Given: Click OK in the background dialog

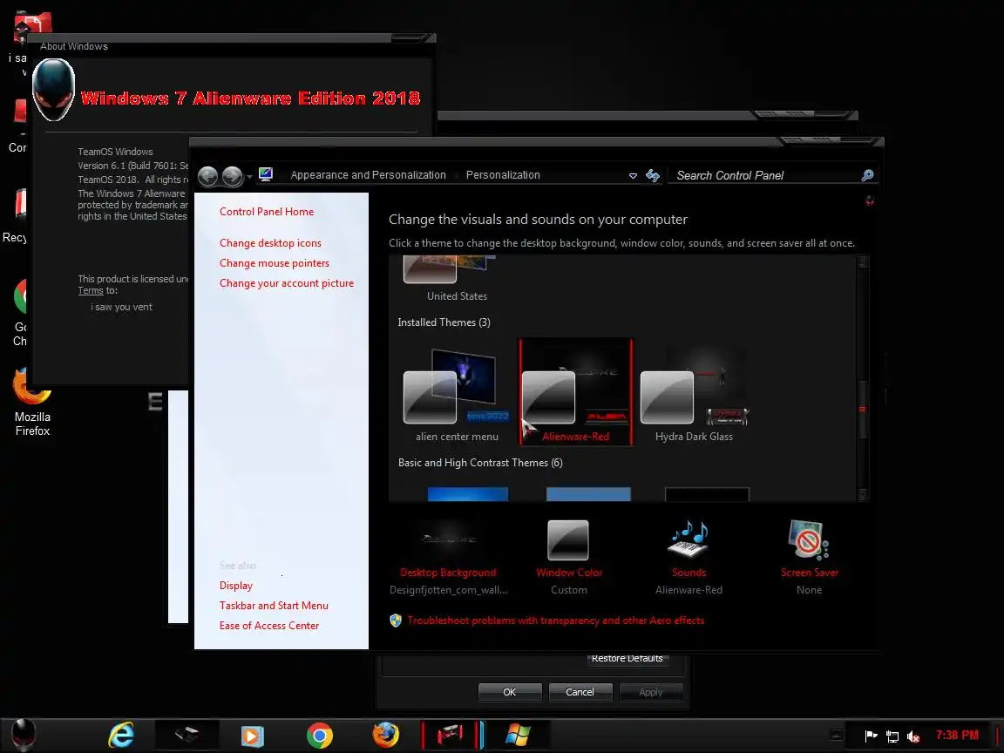Looking at the screenshot, I should pos(510,692).
